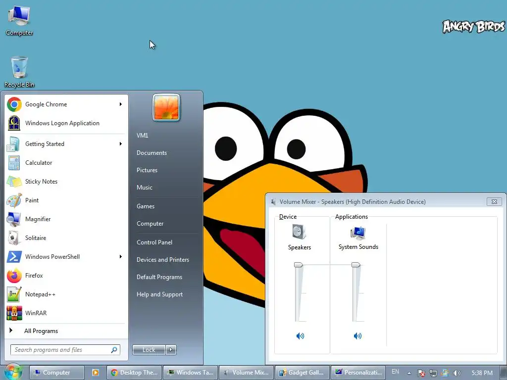Open Music library
507x380 pixels.
click(x=144, y=188)
